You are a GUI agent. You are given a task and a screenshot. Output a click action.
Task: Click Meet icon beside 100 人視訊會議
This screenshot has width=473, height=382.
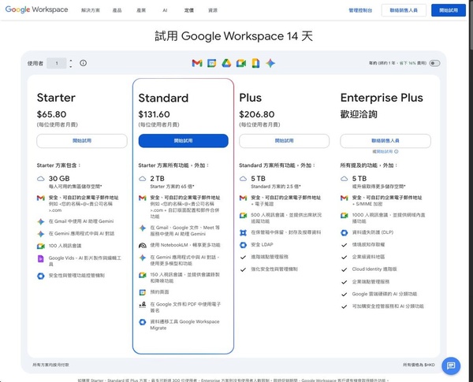pos(41,246)
